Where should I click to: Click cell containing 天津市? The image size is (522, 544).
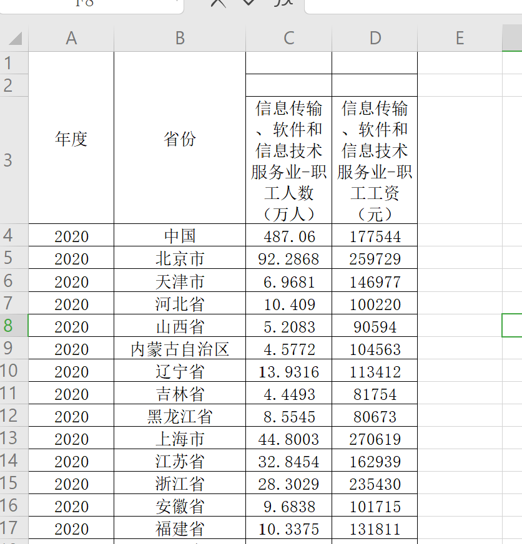click(180, 280)
